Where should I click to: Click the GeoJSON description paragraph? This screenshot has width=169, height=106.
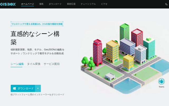pyautogui.click(x=37, y=51)
